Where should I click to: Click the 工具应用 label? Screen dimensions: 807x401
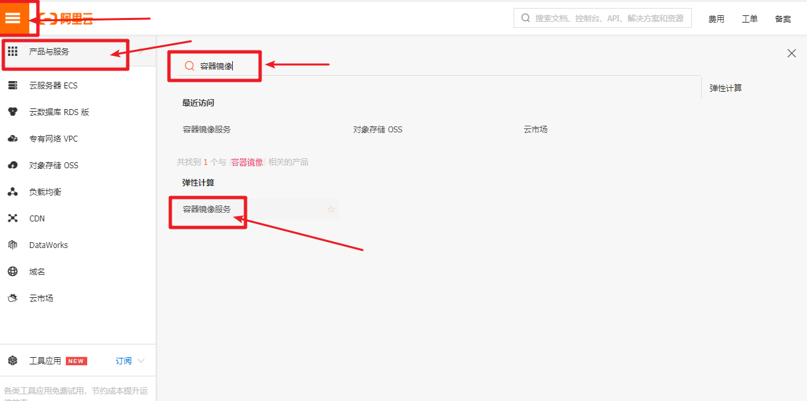(x=45, y=360)
